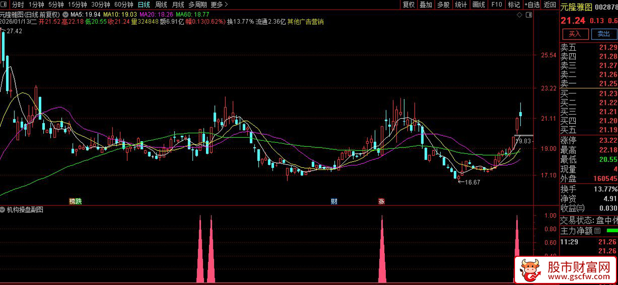618x285 pixels.
Task: Open the 复权 adjustment menu
Action: click(x=408, y=4)
